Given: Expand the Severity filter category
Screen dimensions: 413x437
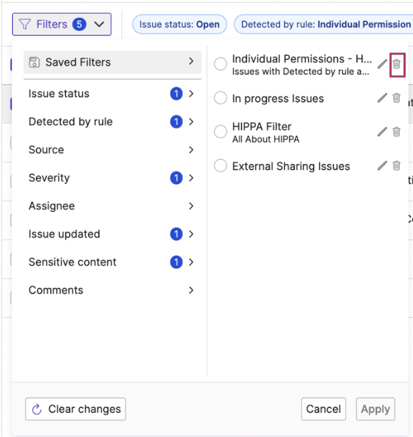Looking at the screenshot, I should (112, 177).
